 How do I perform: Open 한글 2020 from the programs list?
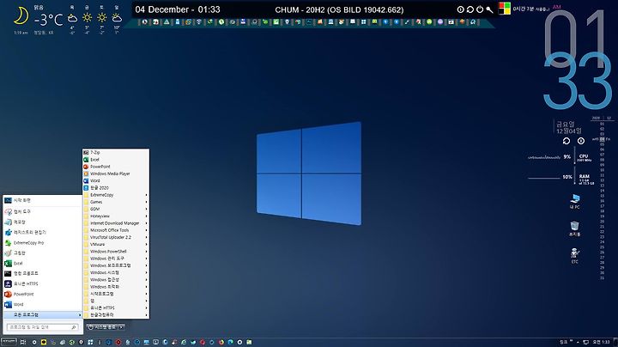pyautogui.click(x=116, y=188)
